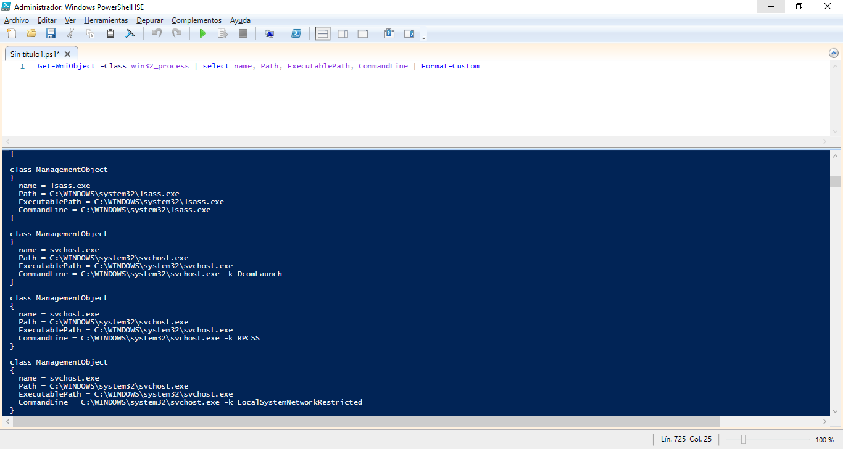Paste clipboard content with the Paste button
The image size is (843, 449).
[110, 33]
